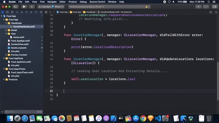The image size is (219, 123).
Task: Open the editor options menu
Action: (211, 12)
